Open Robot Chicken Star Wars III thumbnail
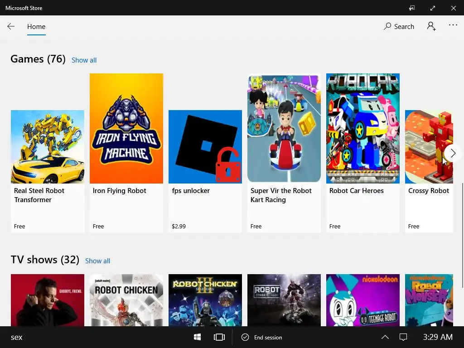Image resolution: width=464 pixels, height=348 pixels. pos(205,300)
